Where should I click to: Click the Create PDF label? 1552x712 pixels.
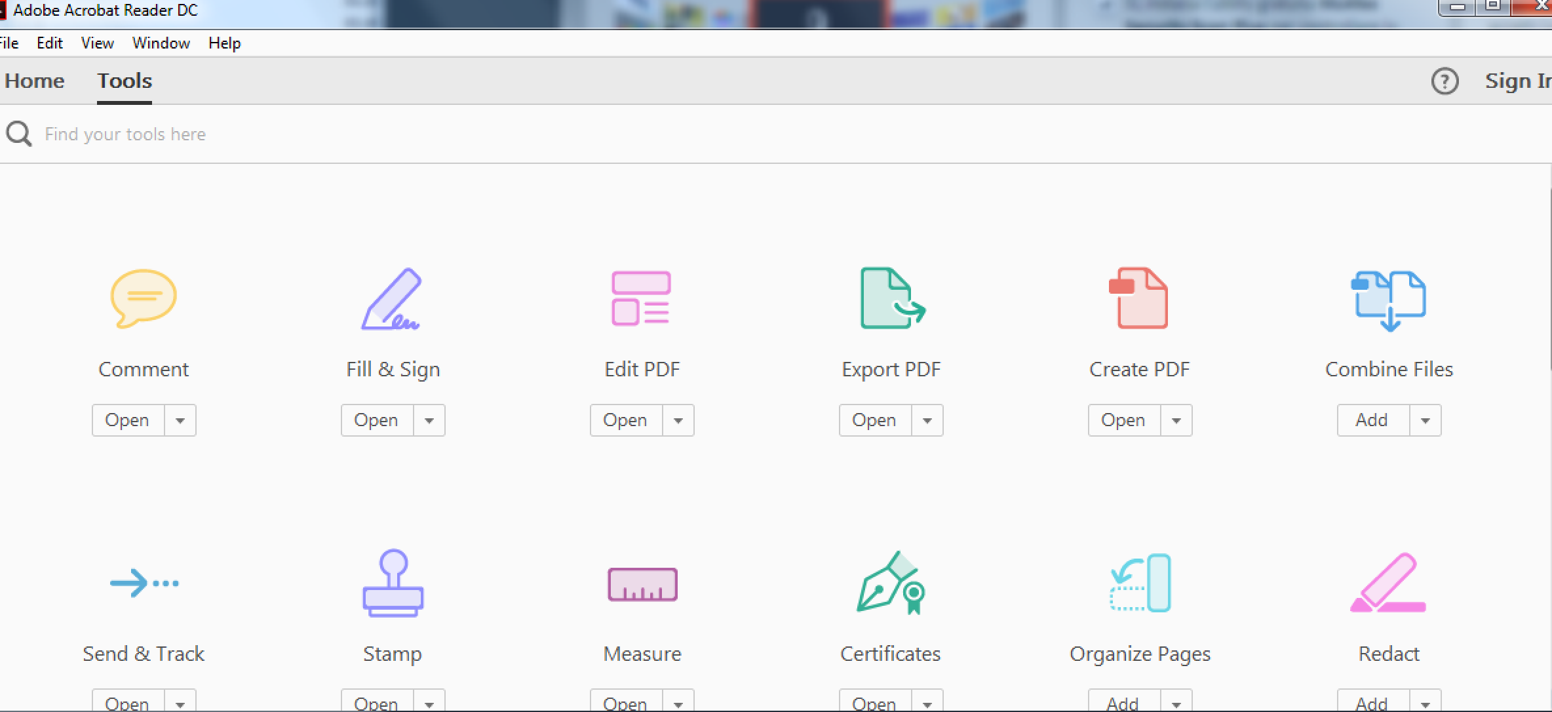pyautogui.click(x=1140, y=369)
